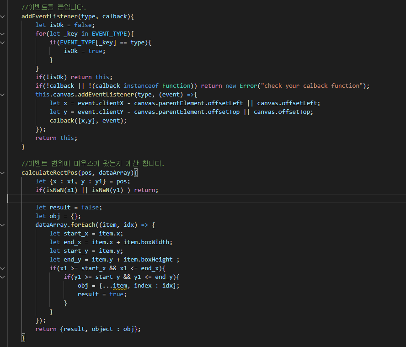The image size is (406, 347).
Task: Click the underlined item in spread expression
Action: click(x=120, y=286)
